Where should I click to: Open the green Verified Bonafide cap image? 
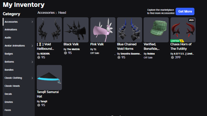tap(156, 30)
